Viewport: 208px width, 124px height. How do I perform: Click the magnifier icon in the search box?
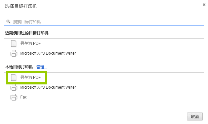pos(9,22)
